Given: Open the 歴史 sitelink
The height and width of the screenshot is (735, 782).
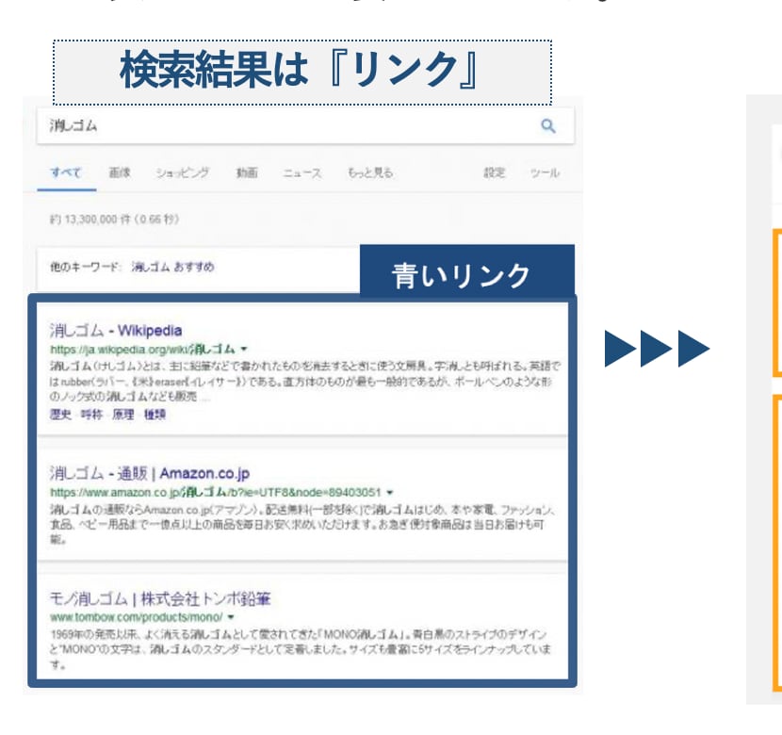Looking at the screenshot, I should [60, 415].
